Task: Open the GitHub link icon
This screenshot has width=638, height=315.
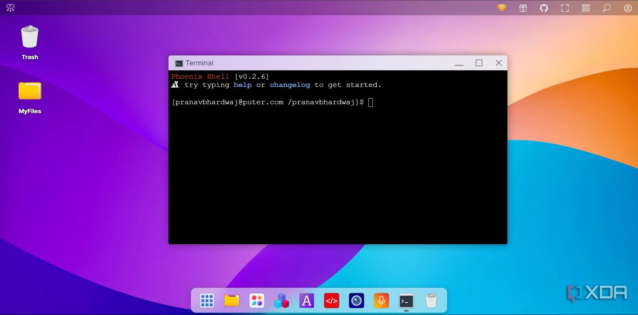Action: pos(544,8)
